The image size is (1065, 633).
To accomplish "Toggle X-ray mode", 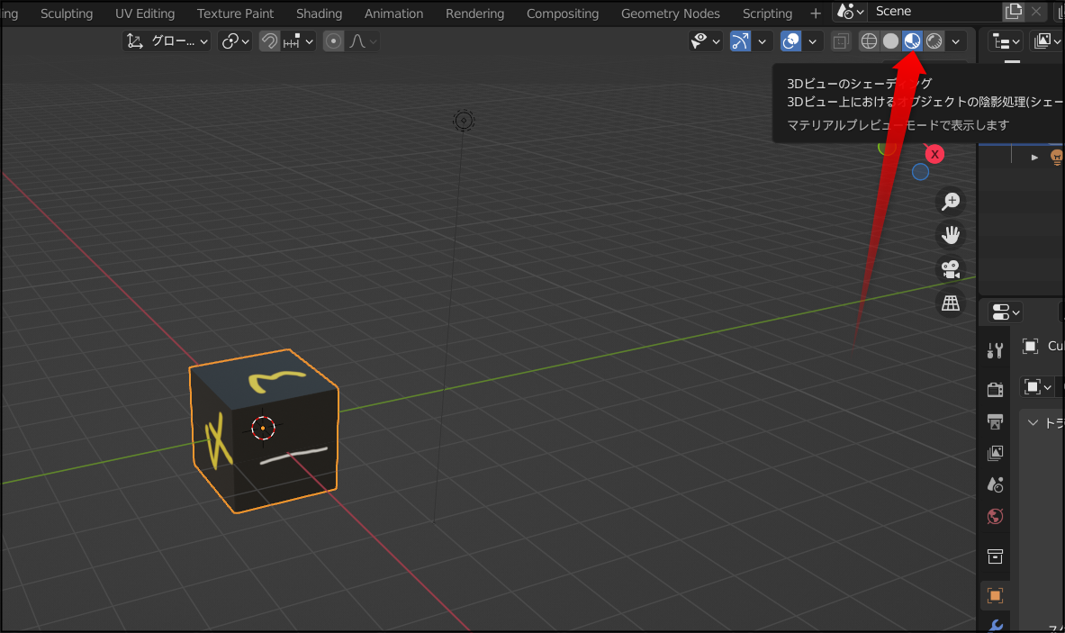I will 841,41.
